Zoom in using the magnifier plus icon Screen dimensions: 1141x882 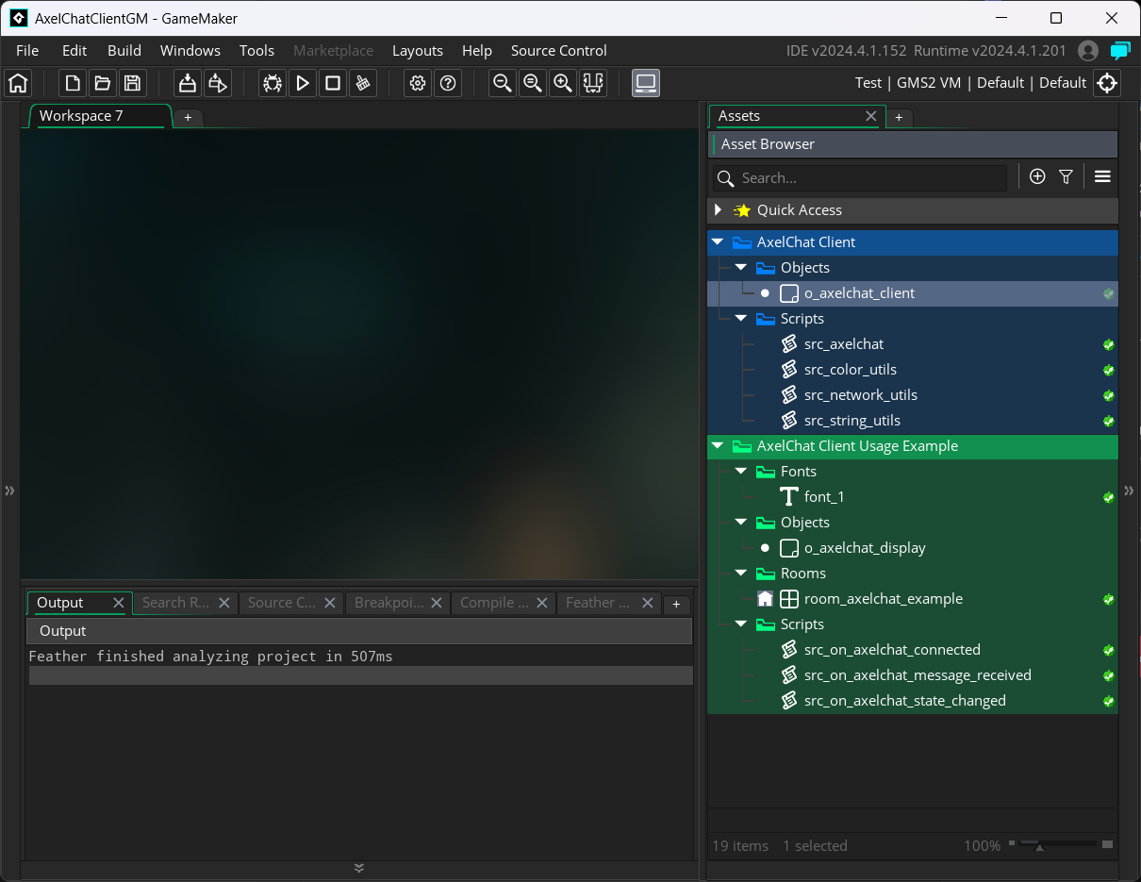(563, 83)
